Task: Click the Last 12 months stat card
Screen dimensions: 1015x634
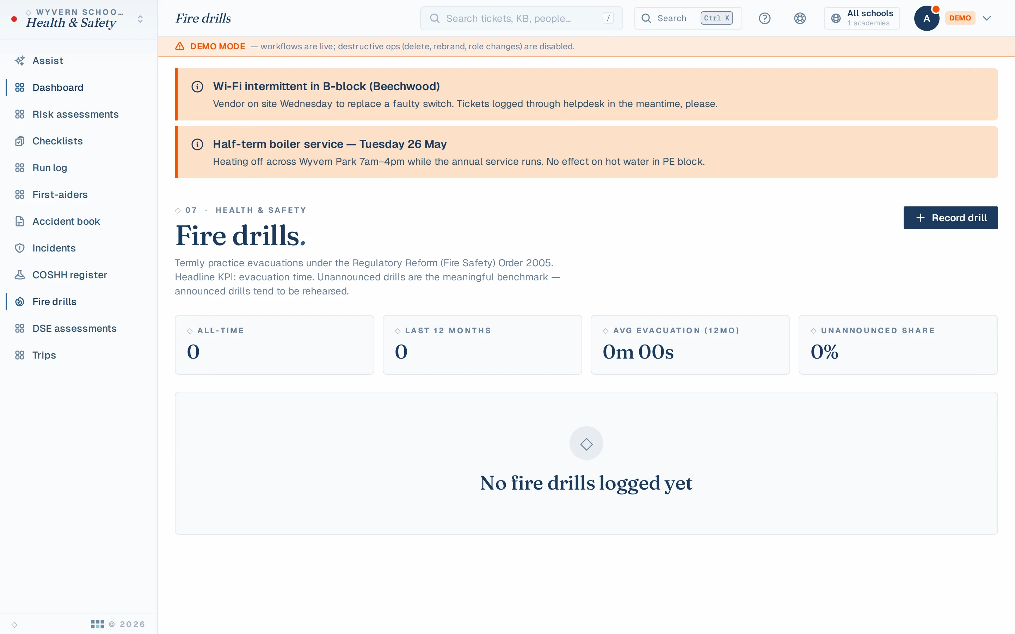Action: click(482, 345)
